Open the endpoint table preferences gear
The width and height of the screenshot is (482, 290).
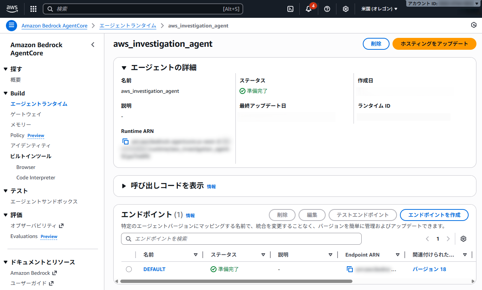tap(463, 239)
